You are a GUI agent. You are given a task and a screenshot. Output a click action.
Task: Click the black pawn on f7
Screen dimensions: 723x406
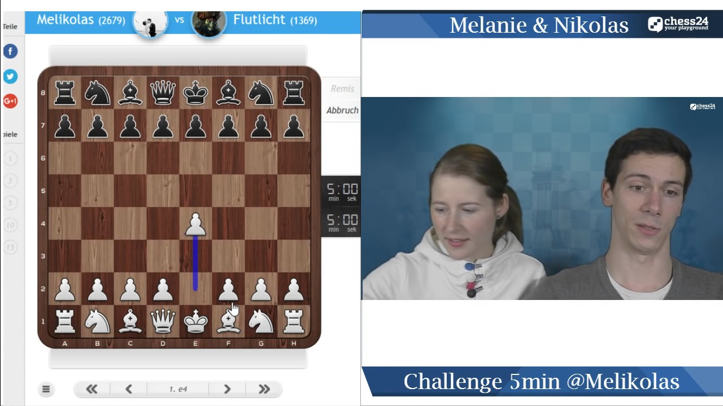click(228, 126)
